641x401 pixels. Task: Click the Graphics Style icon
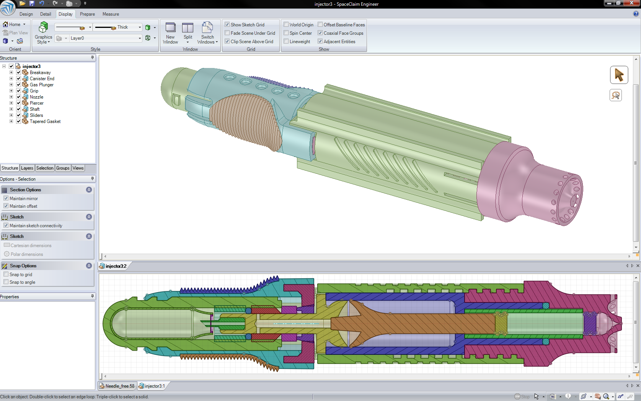pyautogui.click(x=43, y=28)
